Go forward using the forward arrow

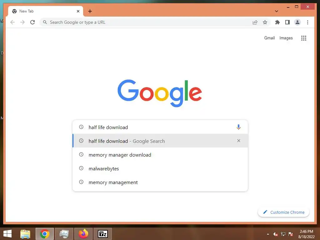pos(22,22)
